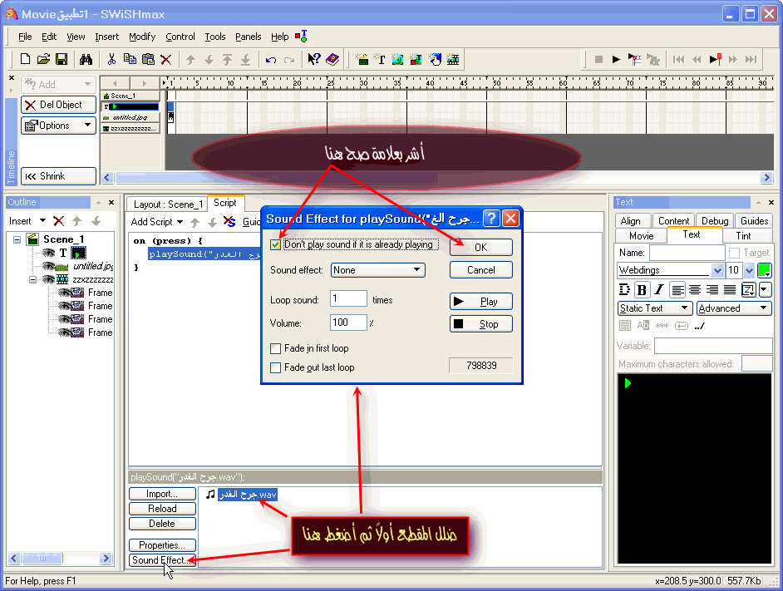Click the Del Object button
Screen dimensions: 783x591
[x=58, y=105]
